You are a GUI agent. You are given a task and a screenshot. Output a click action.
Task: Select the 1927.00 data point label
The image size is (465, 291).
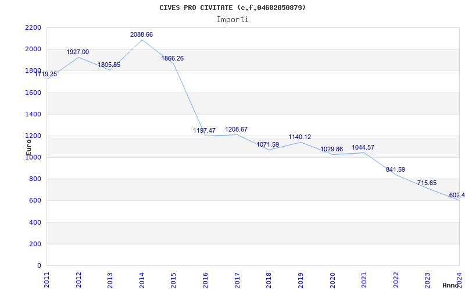point(77,52)
